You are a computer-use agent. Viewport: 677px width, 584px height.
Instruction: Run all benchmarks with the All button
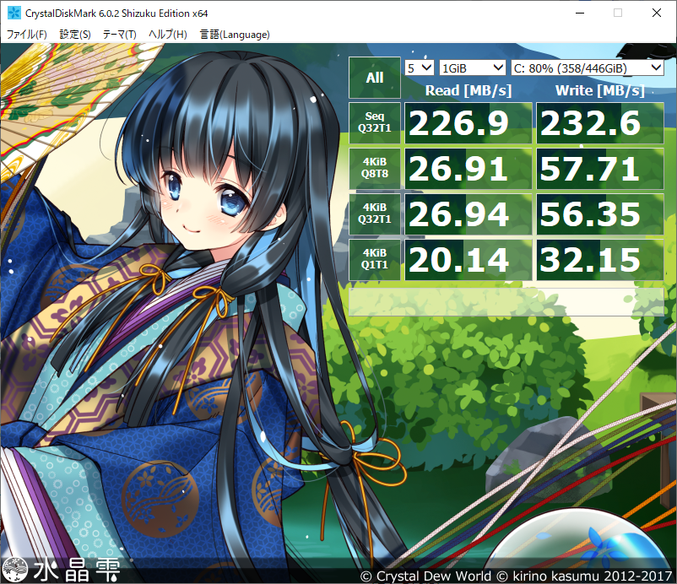click(374, 78)
